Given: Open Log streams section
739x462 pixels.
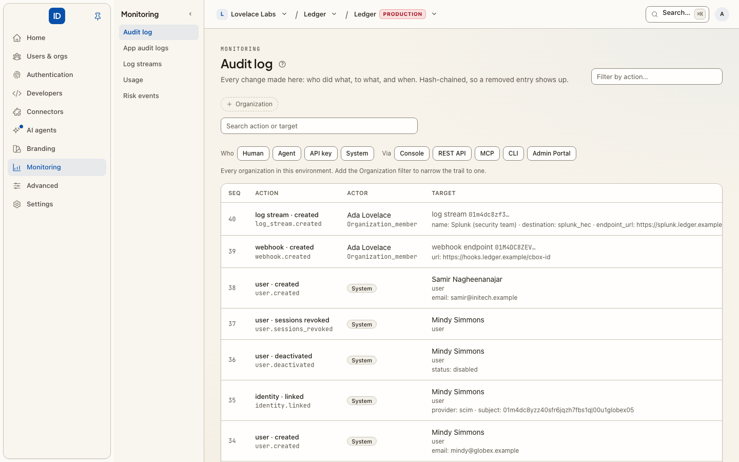Looking at the screenshot, I should point(159,64).
